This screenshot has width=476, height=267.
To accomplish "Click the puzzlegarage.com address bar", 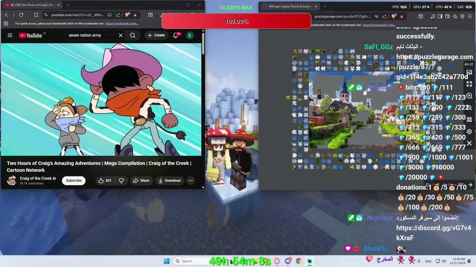I will [x=343, y=16].
